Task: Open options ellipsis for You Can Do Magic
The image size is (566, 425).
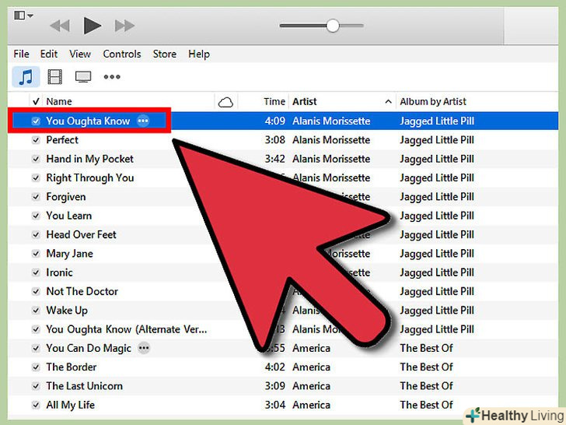Action: pyautogui.click(x=144, y=348)
